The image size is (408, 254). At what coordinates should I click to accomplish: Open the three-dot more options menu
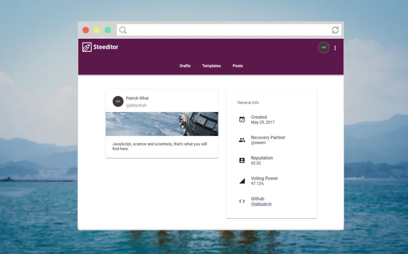(335, 48)
